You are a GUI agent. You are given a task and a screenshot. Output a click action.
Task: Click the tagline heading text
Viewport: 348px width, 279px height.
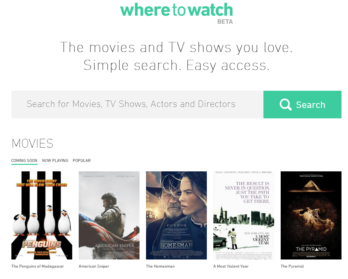[x=177, y=57]
